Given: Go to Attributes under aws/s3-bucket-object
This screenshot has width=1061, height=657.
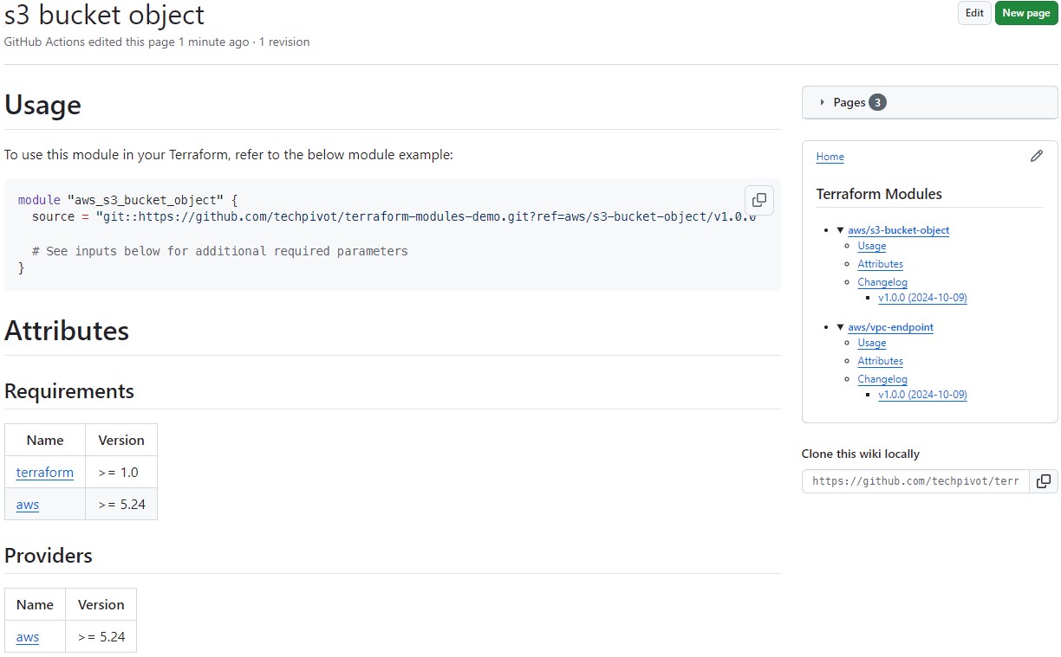Looking at the screenshot, I should pos(880,264).
